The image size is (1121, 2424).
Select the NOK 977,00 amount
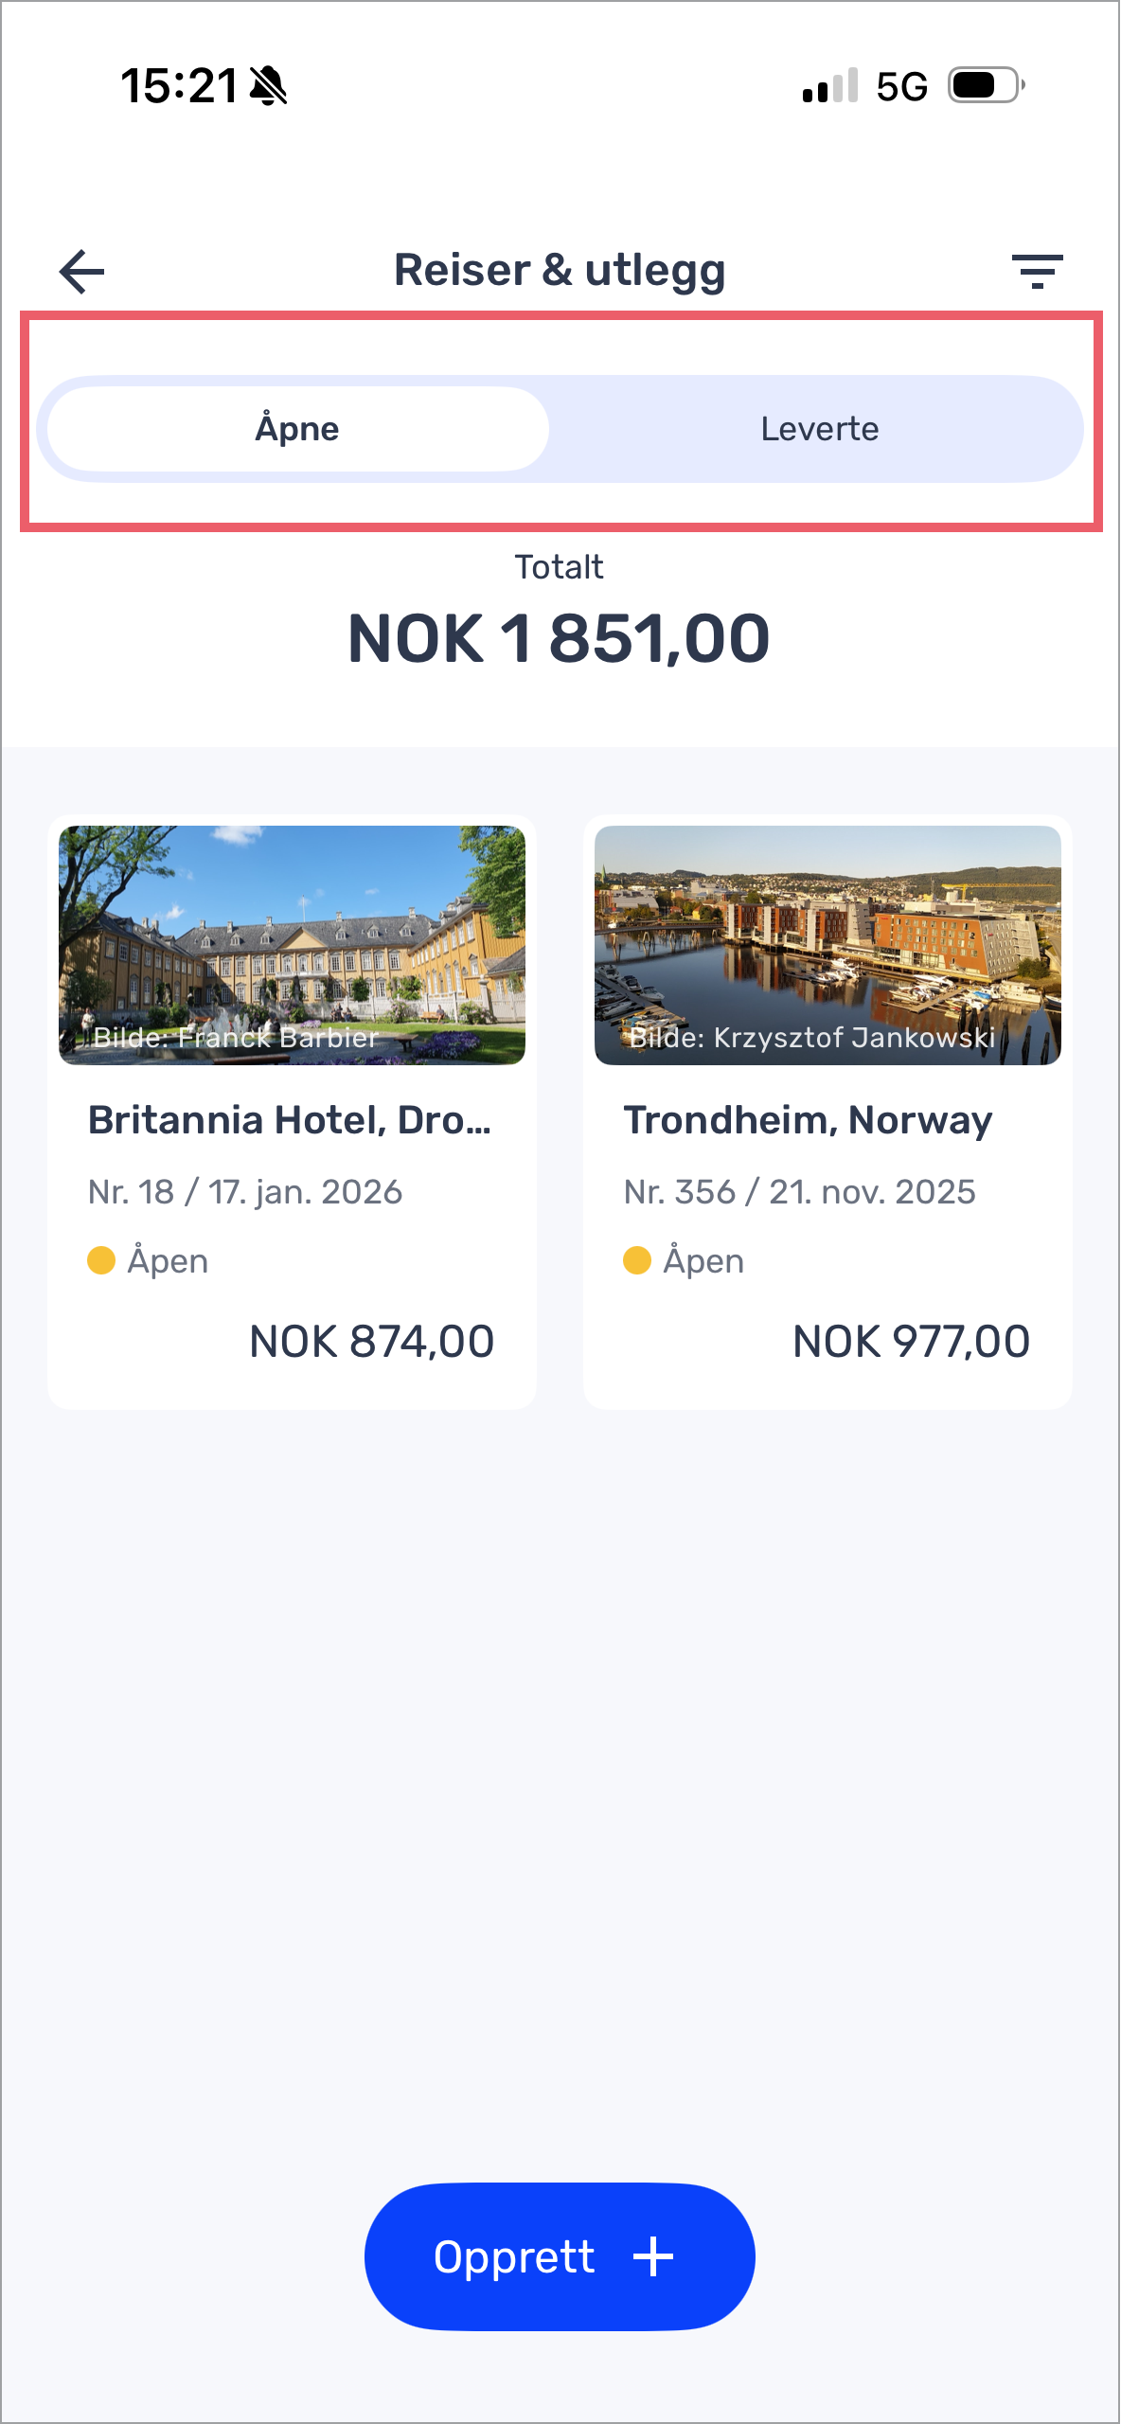911,1342
